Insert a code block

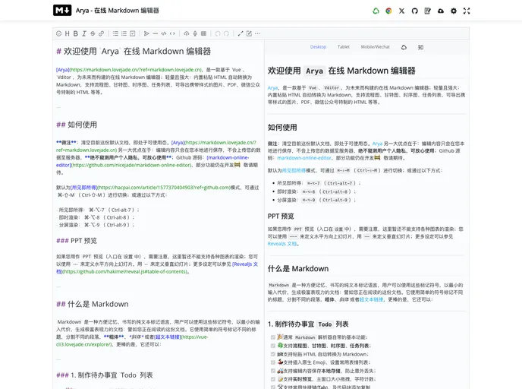(164, 33)
